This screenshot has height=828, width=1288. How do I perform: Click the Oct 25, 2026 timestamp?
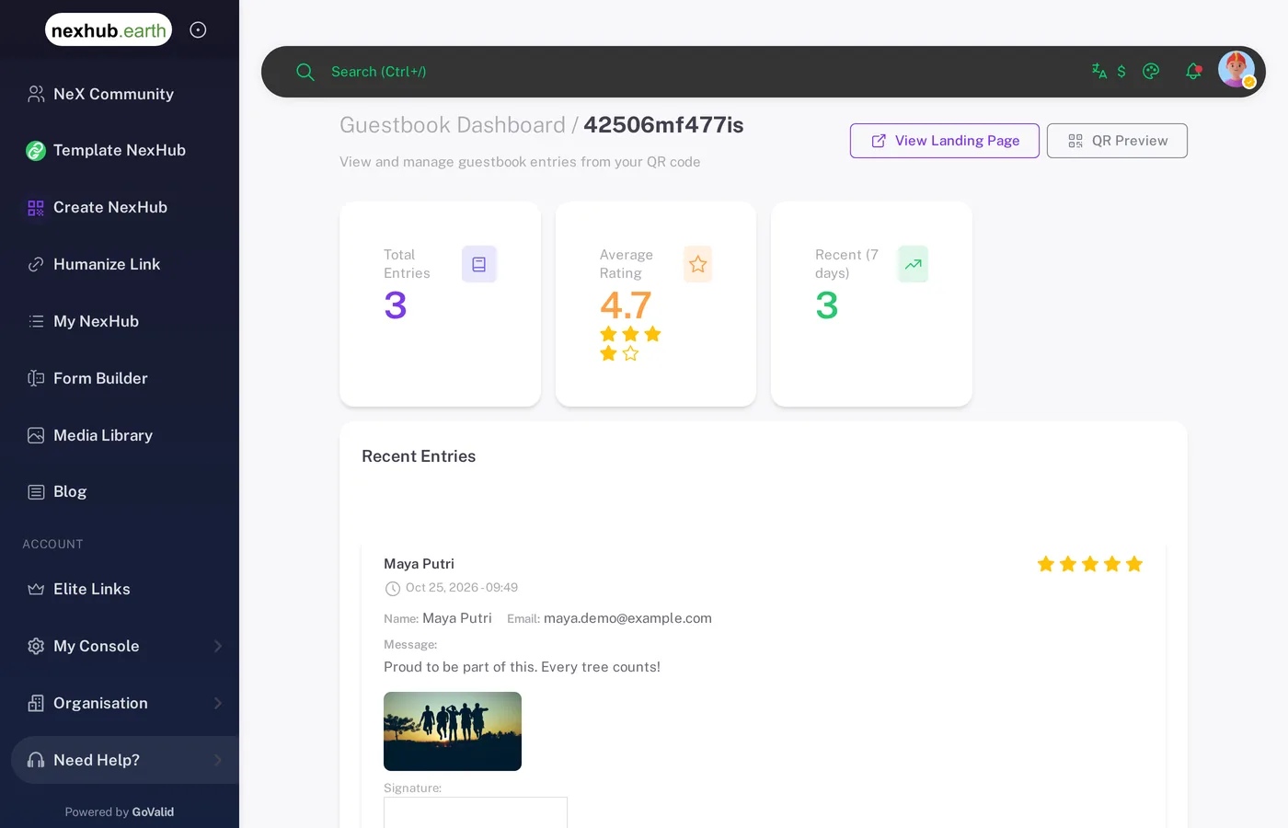[462, 587]
